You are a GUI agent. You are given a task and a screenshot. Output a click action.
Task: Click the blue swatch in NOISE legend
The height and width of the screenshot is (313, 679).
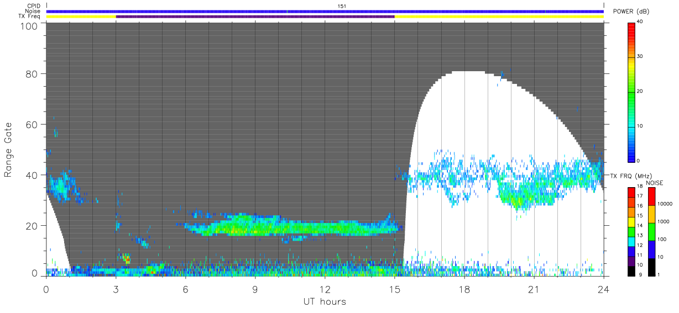click(x=651, y=249)
